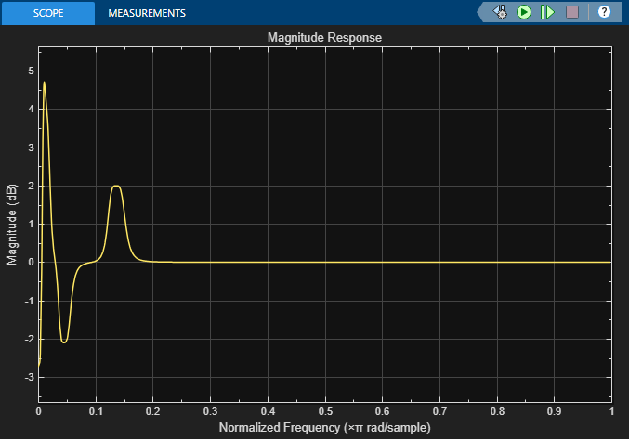629x439 pixels.
Task: Click the x-axis tick label 1
Action: (x=610, y=410)
